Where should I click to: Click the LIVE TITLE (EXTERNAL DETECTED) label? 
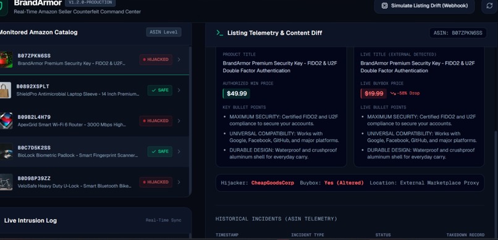tap(399, 54)
